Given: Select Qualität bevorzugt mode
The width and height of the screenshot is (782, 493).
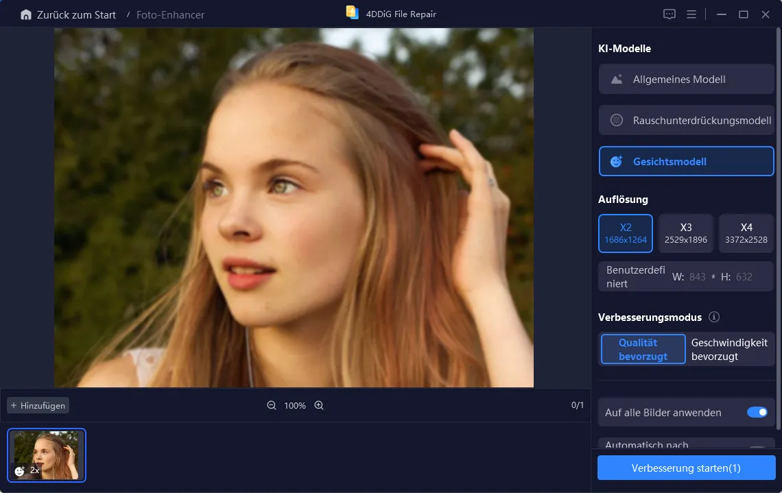Looking at the screenshot, I should (x=643, y=348).
